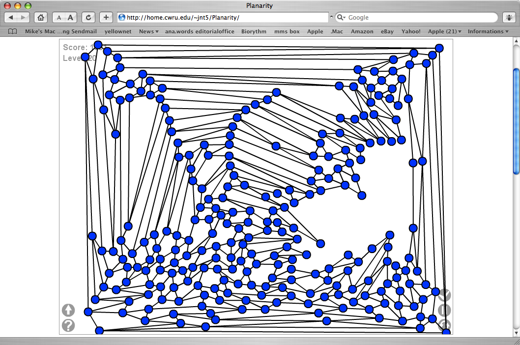
Task: Open the question mark help icon
Action: [x=68, y=325]
